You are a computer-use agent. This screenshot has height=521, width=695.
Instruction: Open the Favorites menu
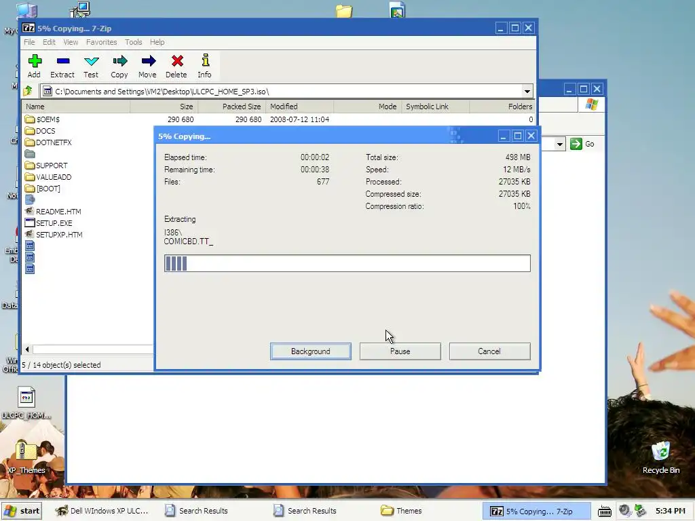pos(102,42)
